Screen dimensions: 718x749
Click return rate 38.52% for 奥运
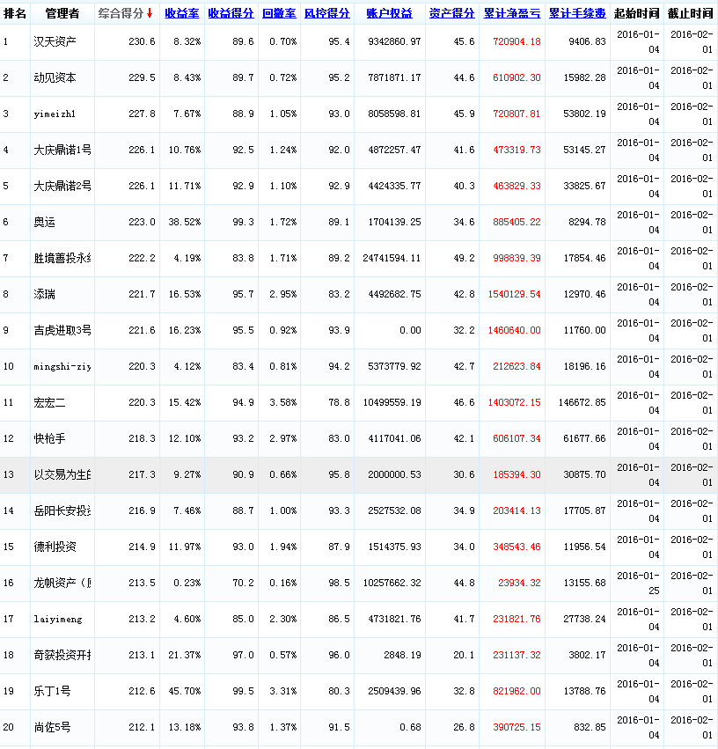185,222
